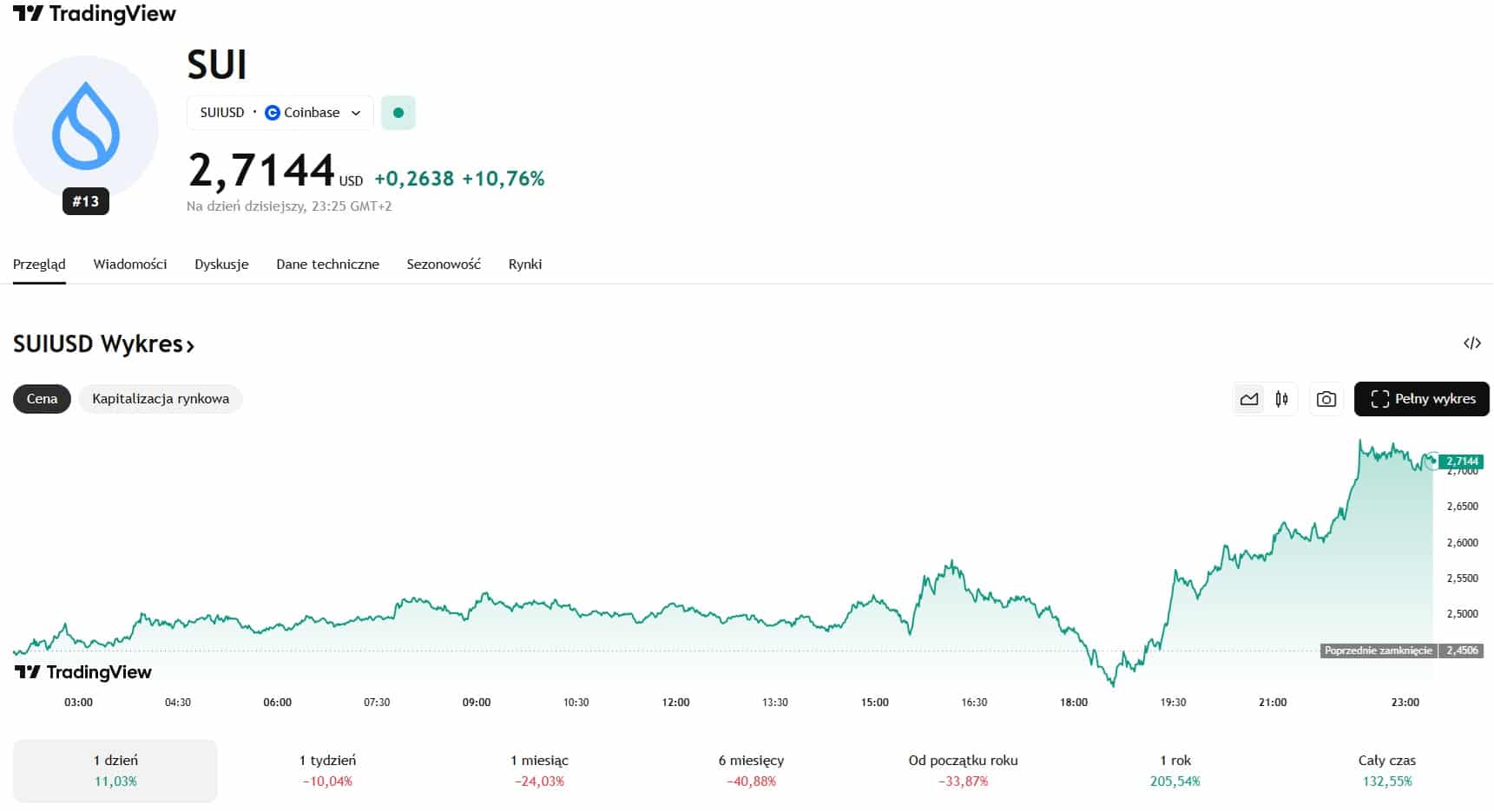1494x811 pixels.
Task: Click the Pełny wykres button
Action: 1421,399
